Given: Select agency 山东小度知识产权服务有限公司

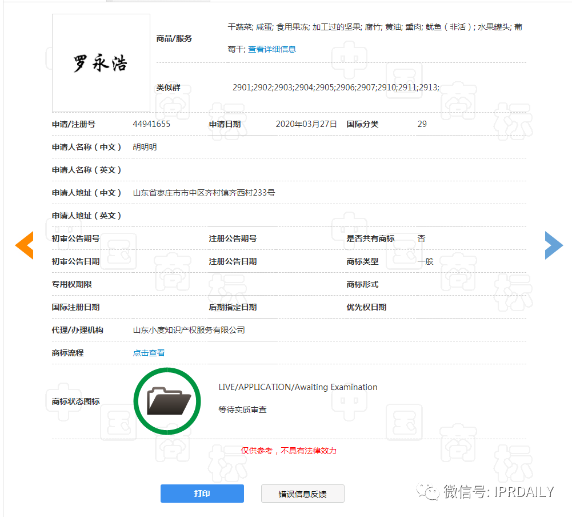Looking at the screenshot, I should tap(189, 330).
